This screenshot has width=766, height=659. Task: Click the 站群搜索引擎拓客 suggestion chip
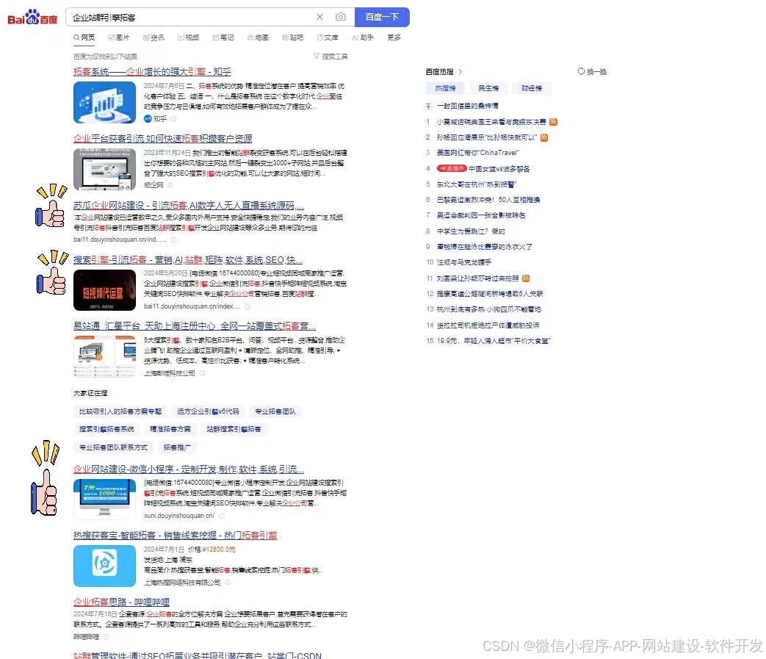tap(234, 429)
